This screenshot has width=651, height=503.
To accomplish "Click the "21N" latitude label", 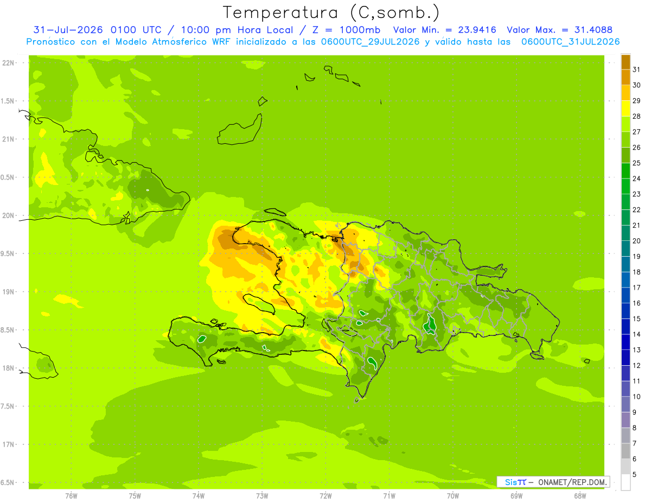I will pos(9,139).
